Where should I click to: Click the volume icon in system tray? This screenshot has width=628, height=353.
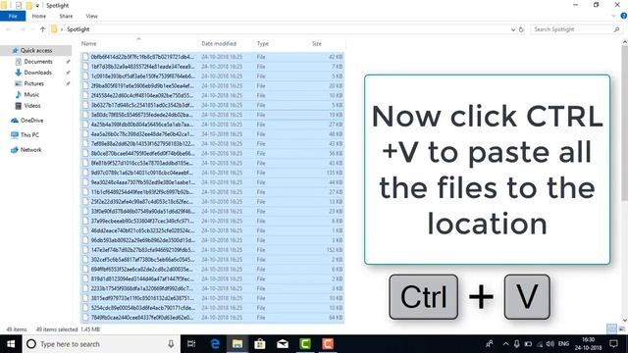point(550,344)
